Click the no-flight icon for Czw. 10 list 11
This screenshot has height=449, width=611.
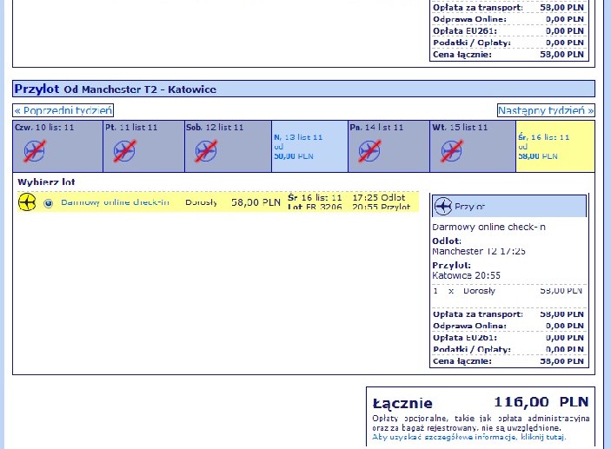pos(34,151)
